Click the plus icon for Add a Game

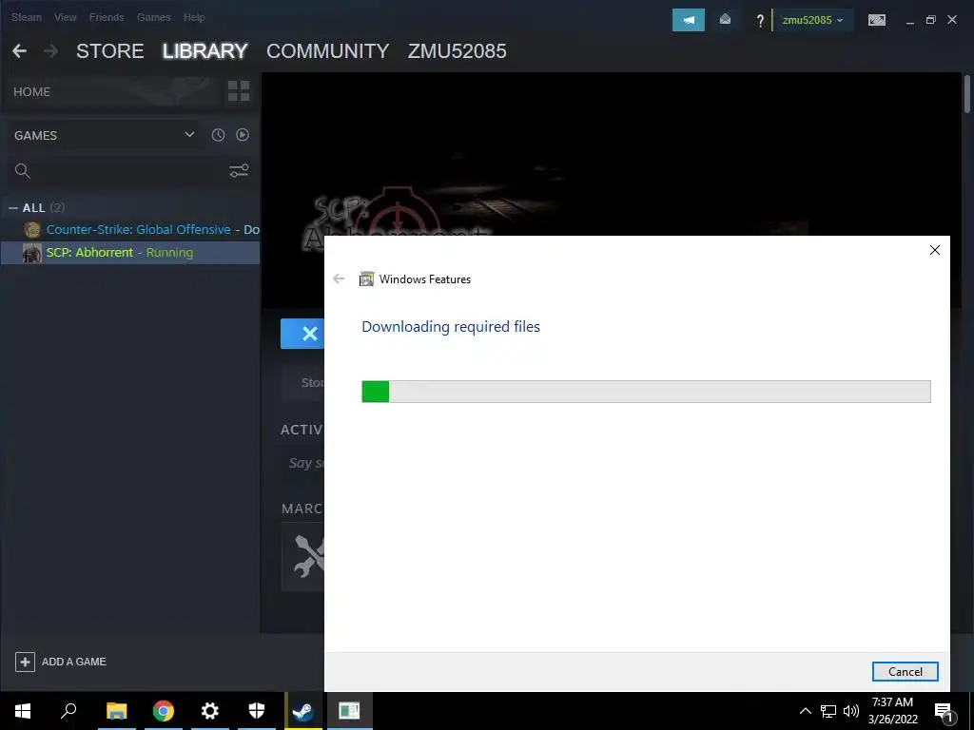coord(25,662)
